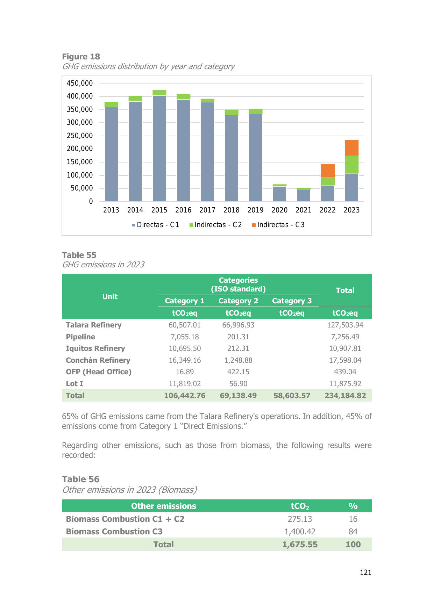Click the value '10,907.81'

345,348
